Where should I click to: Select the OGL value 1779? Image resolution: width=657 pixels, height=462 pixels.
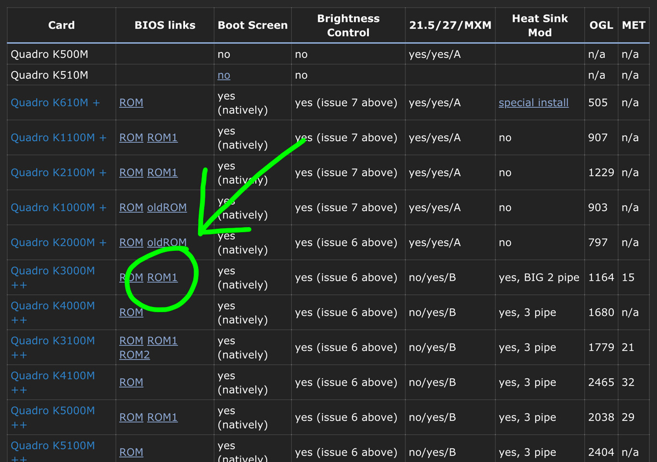click(x=601, y=348)
